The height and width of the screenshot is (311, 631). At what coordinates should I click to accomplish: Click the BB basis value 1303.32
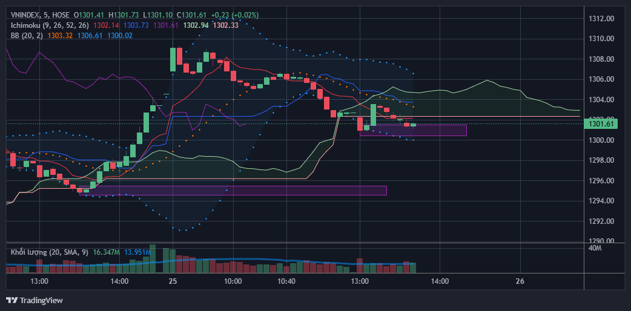pyautogui.click(x=60, y=36)
